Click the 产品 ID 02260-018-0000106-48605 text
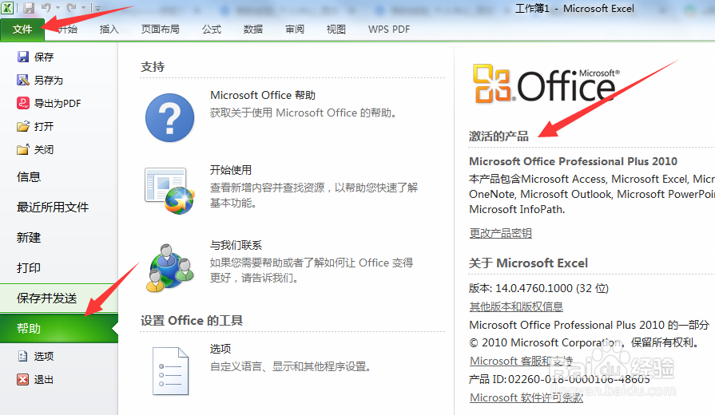The width and height of the screenshot is (715, 415). coord(559,379)
